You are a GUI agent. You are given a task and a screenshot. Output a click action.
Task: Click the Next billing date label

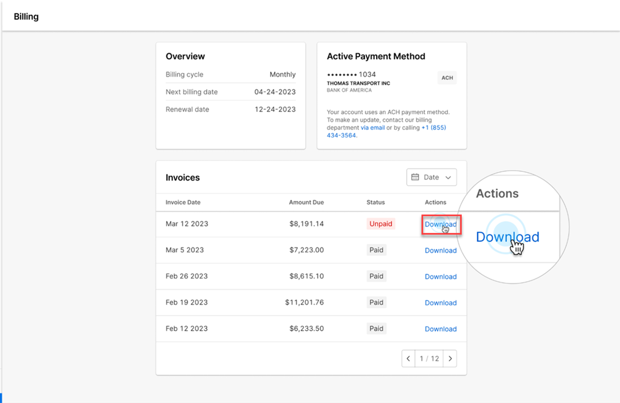192,92
